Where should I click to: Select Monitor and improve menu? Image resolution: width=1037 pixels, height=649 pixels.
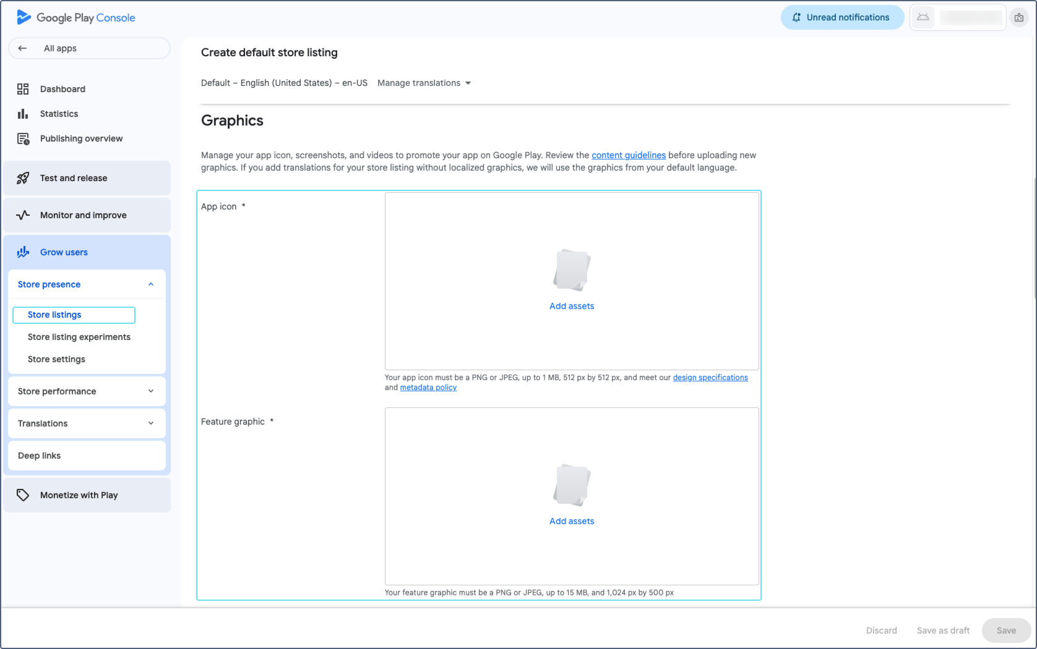point(87,215)
